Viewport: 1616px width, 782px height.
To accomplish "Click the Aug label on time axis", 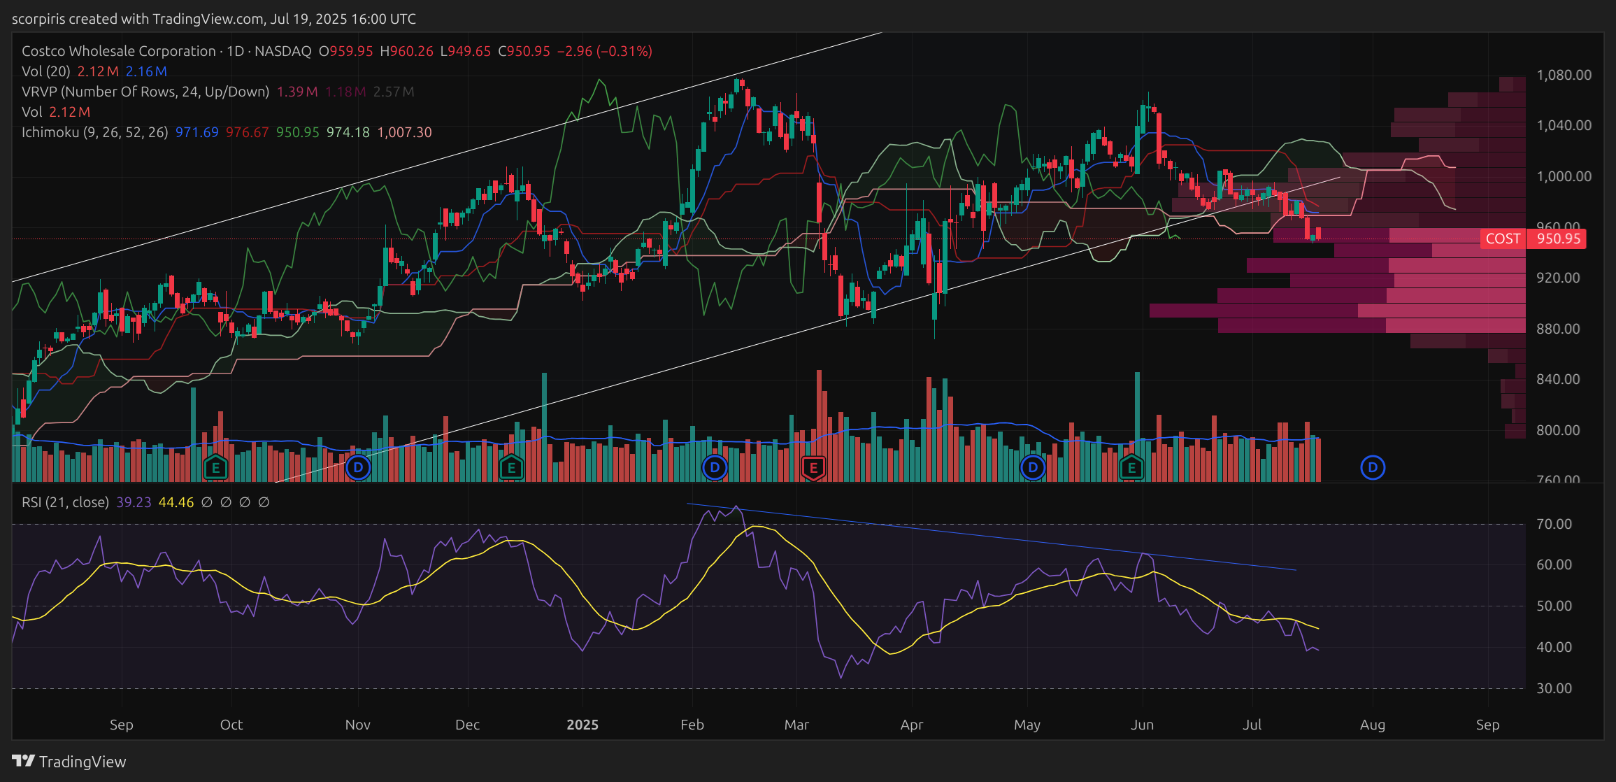I will click(x=1373, y=725).
